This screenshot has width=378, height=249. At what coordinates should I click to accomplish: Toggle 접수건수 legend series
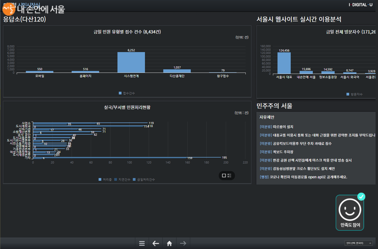[127, 93]
